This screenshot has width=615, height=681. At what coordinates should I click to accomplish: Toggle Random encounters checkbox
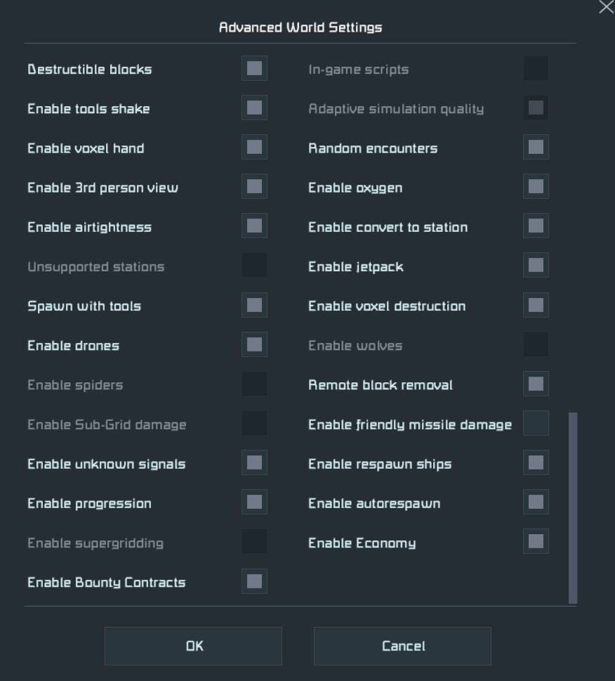[536, 147]
